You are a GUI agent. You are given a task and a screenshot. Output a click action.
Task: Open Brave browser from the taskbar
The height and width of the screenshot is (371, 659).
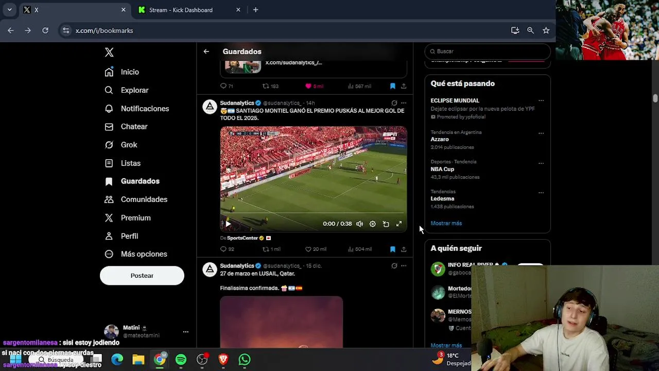pyautogui.click(x=223, y=360)
